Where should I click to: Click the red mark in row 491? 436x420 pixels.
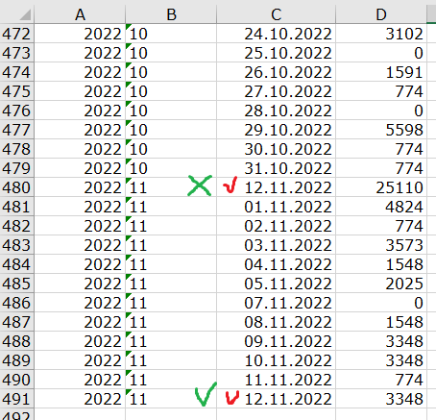pyautogui.click(x=232, y=398)
